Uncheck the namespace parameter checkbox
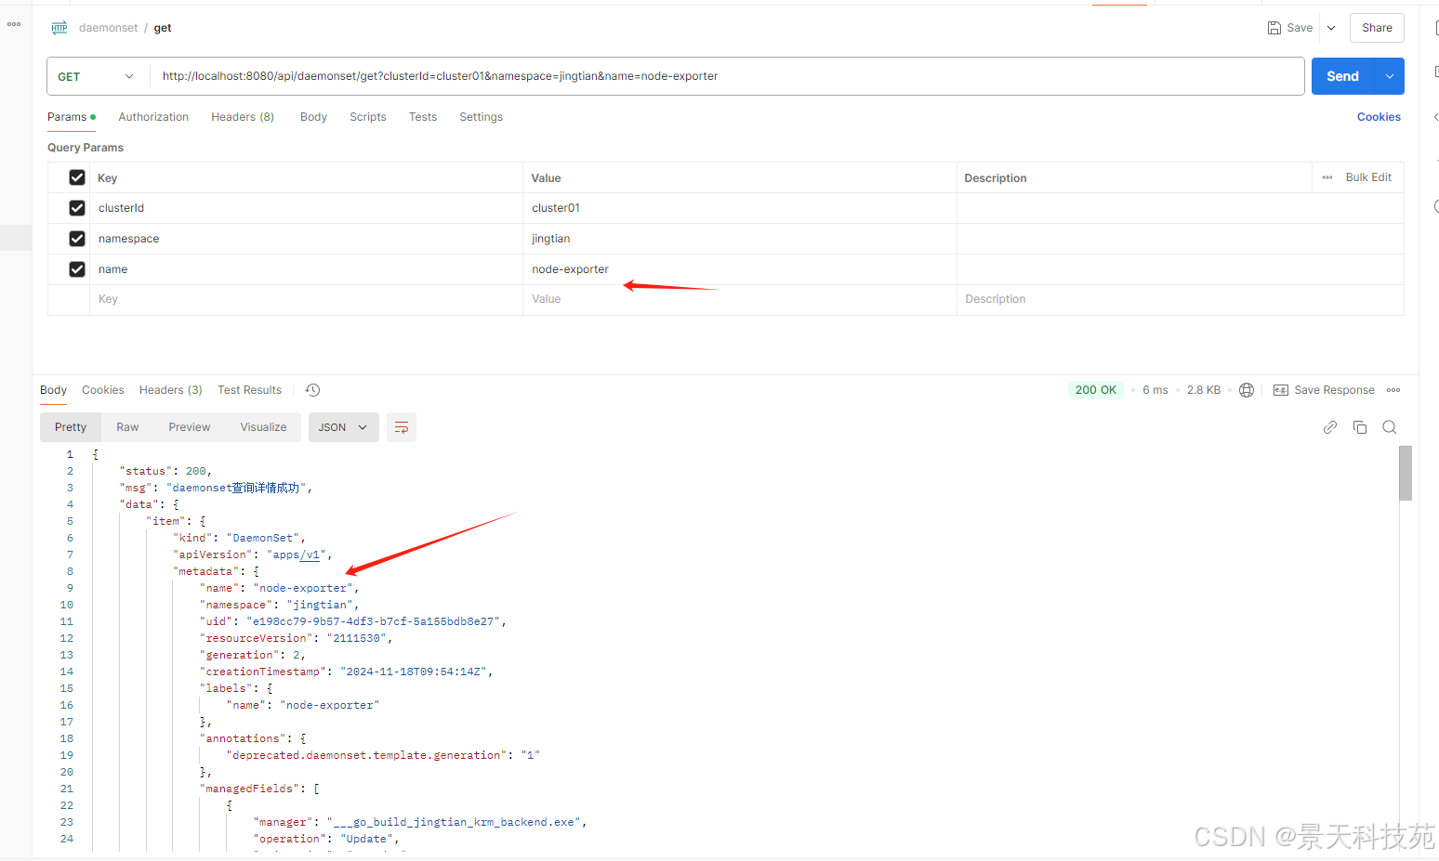The height and width of the screenshot is (861, 1439). pos(77,239)
